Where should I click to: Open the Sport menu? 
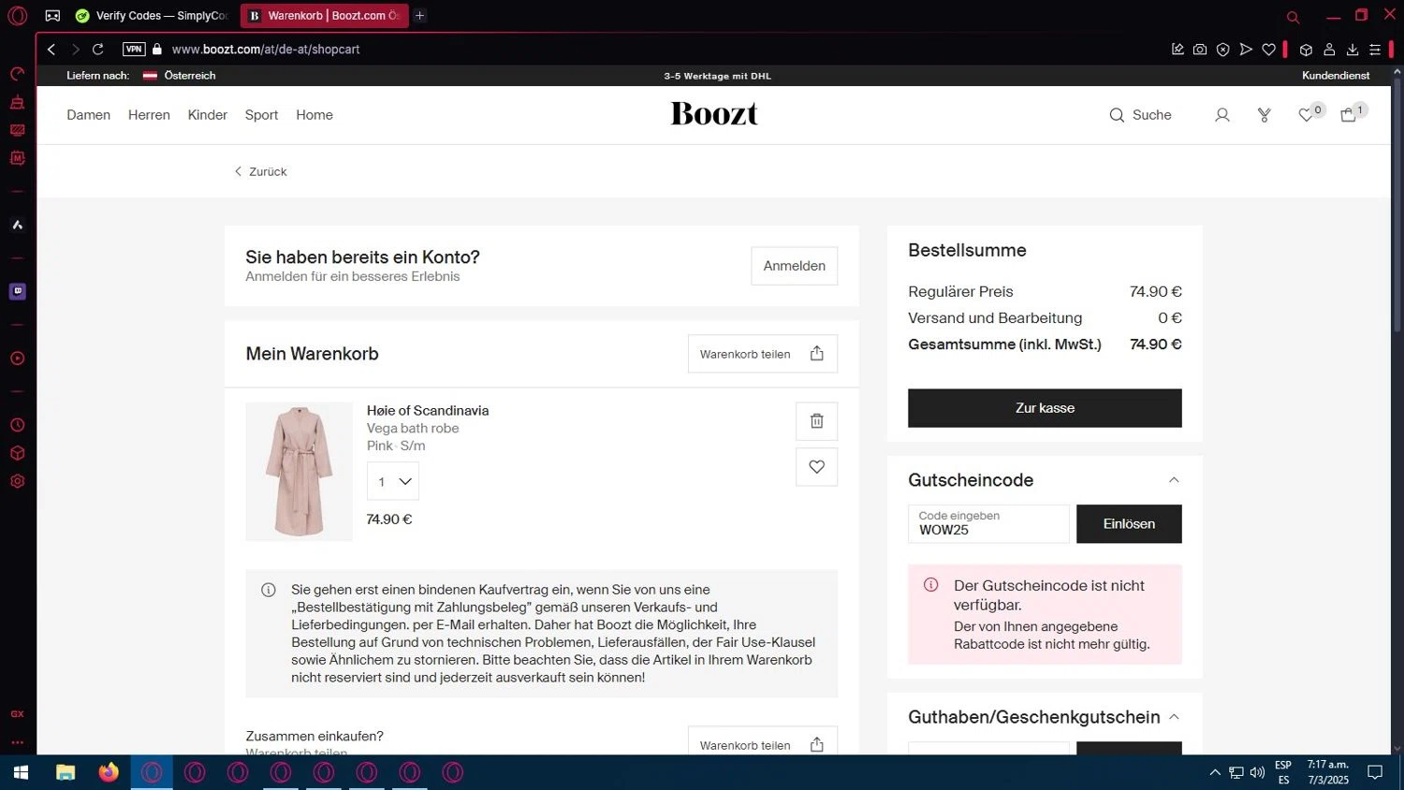coord(261,115)
